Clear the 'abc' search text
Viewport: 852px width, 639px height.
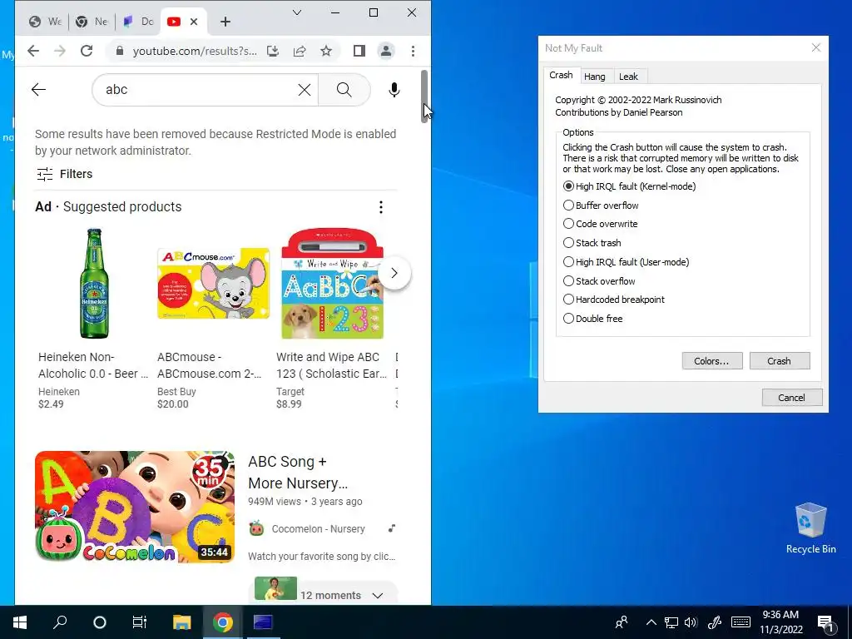coord(305,90)
